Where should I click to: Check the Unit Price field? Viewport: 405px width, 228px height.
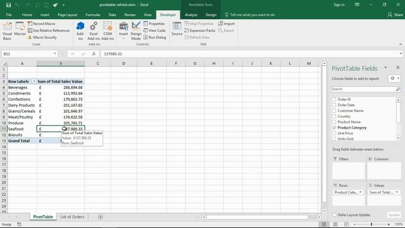click(334, 133)
